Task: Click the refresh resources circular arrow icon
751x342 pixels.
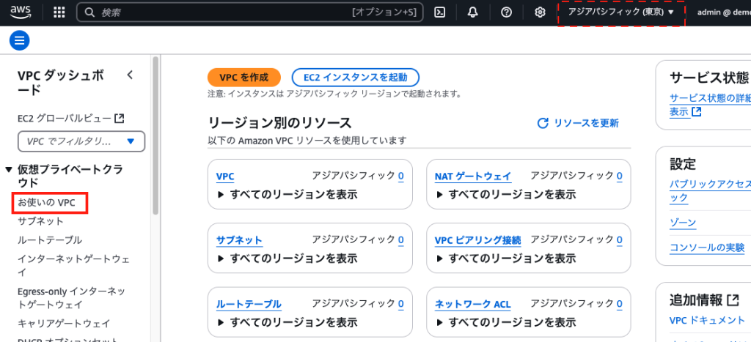Action: 543,124
